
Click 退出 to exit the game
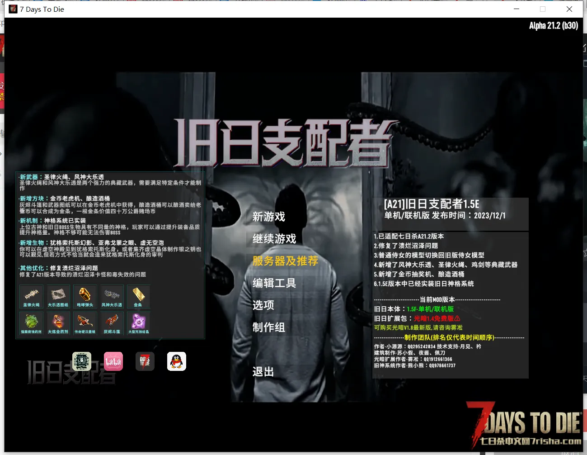click(263, 372)
